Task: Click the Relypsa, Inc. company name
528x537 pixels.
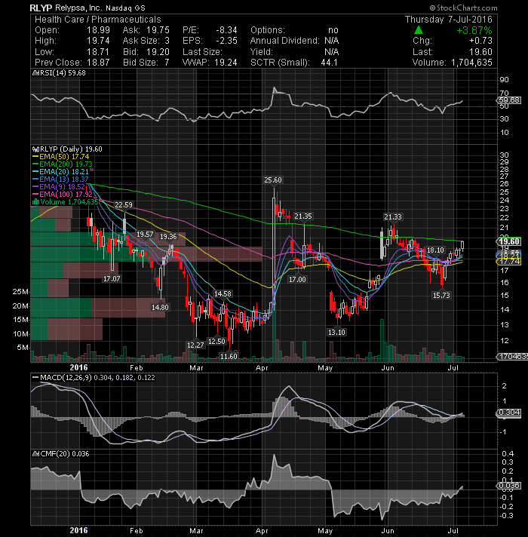Action: click(x=78, y=8)
